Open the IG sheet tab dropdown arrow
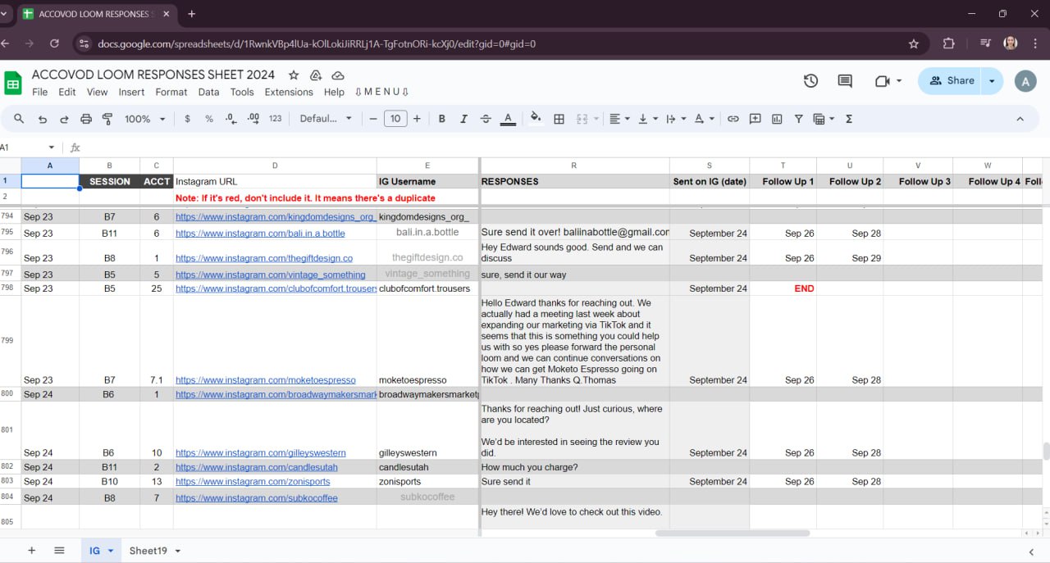 coord(111,551)
